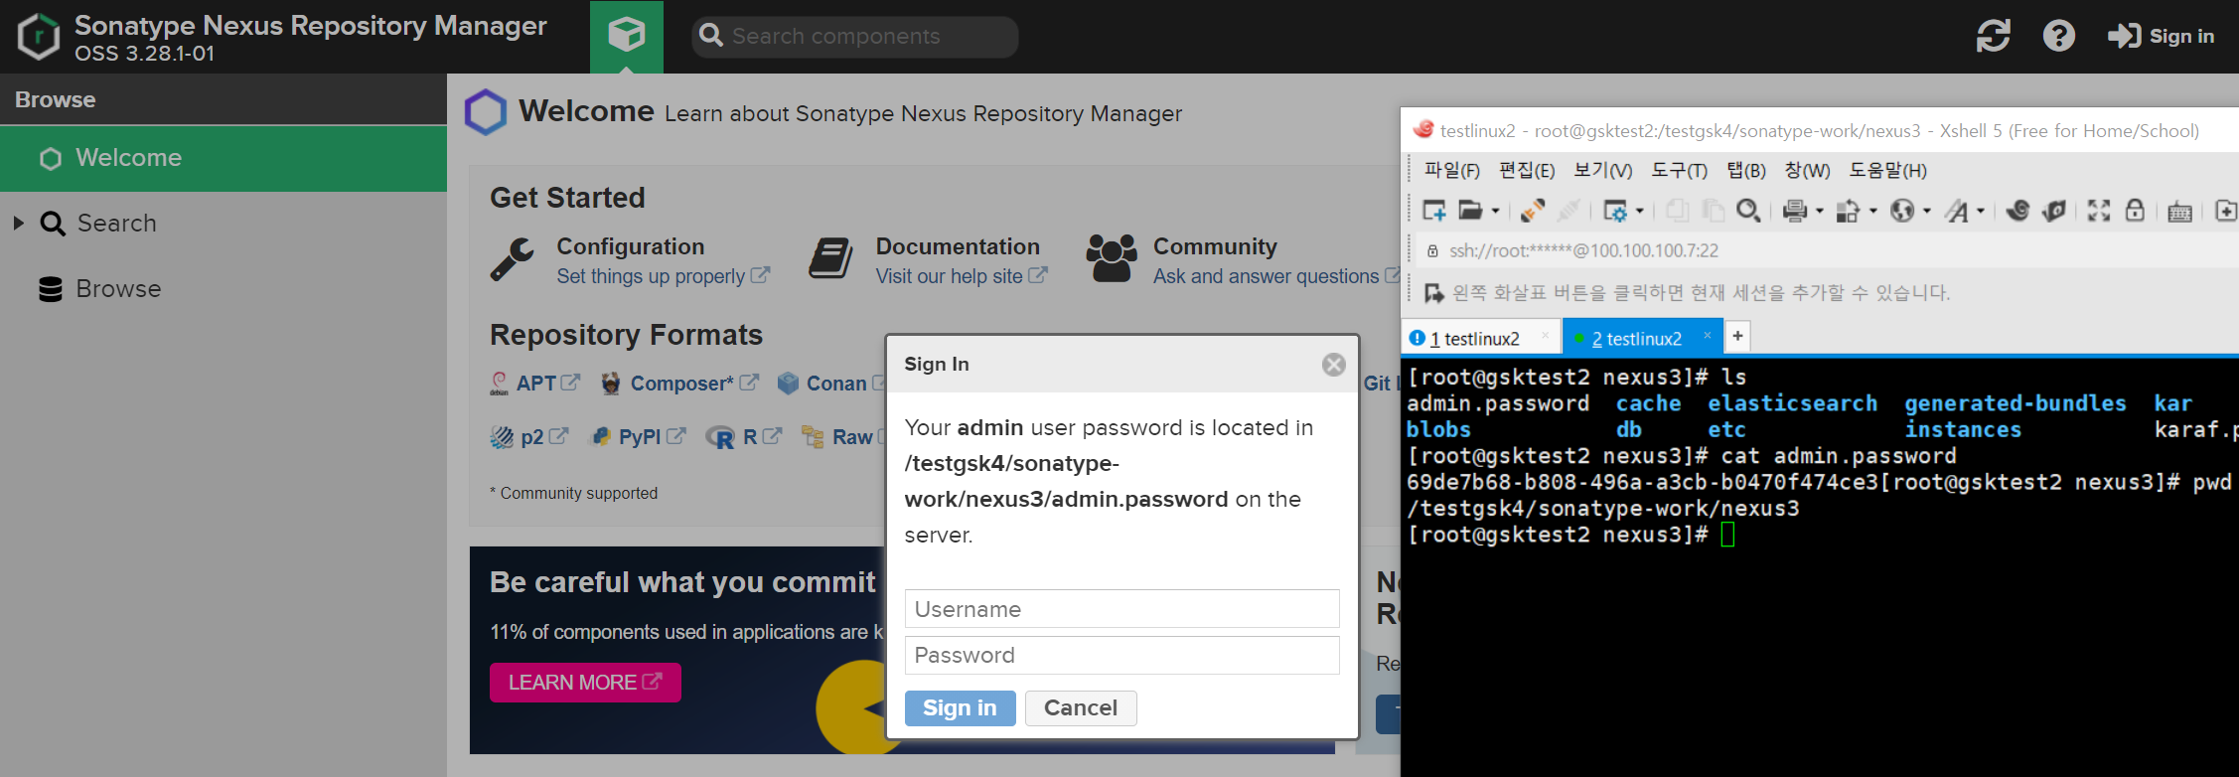Click the keyboard icon in Xshell toolbar
The width and height of the screenshot is (2239, 777).
[x=2180, y=212]
